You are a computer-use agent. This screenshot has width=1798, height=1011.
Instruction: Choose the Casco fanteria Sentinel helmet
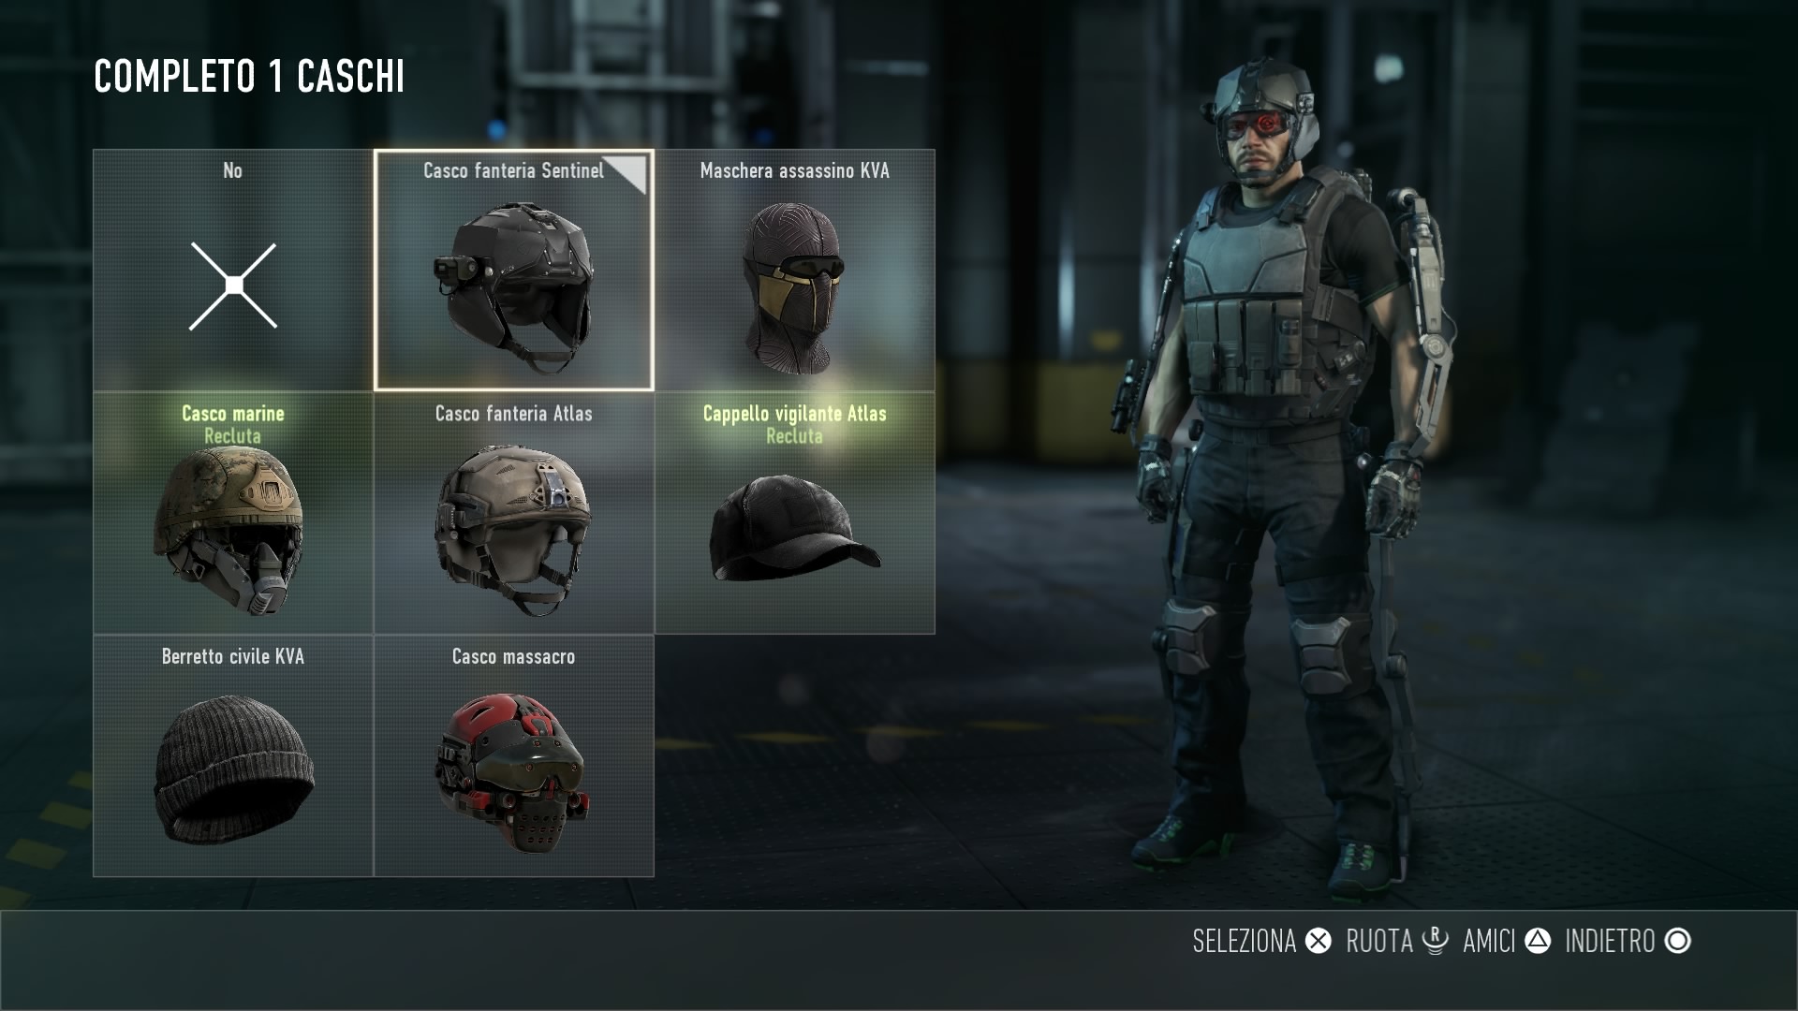pos(514,270)
